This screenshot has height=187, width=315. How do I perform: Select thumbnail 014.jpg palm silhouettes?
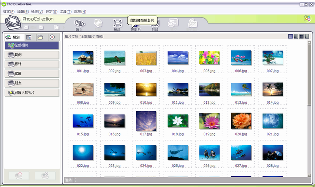[273, 90]
